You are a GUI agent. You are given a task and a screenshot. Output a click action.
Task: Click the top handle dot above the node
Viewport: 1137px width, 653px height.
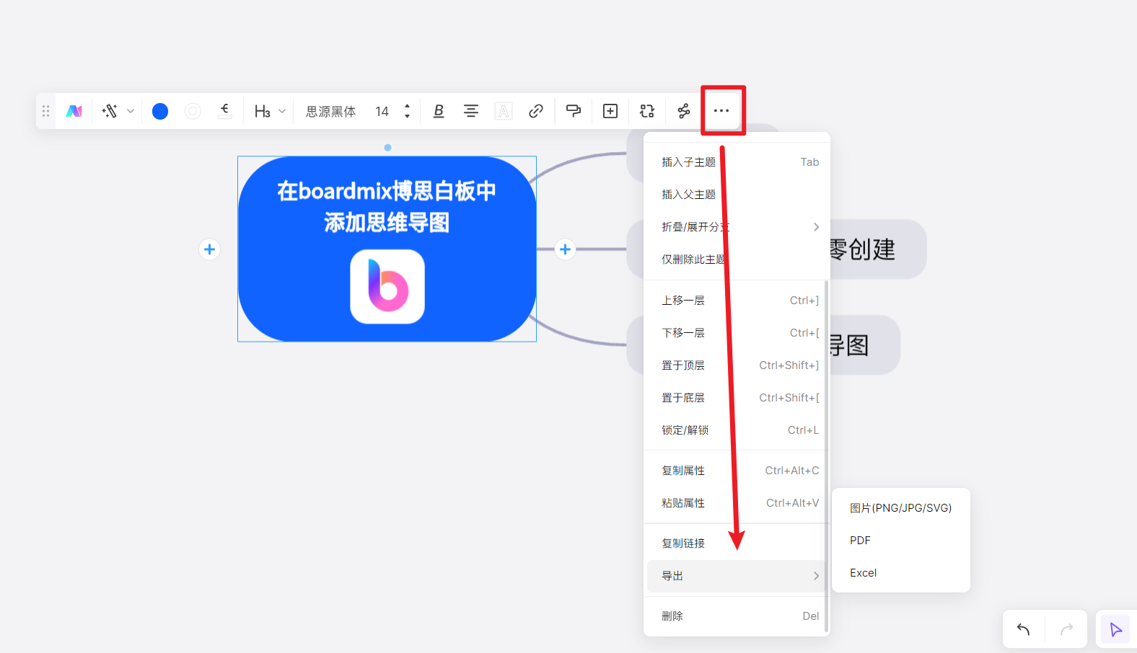click(x=387, y=148)
